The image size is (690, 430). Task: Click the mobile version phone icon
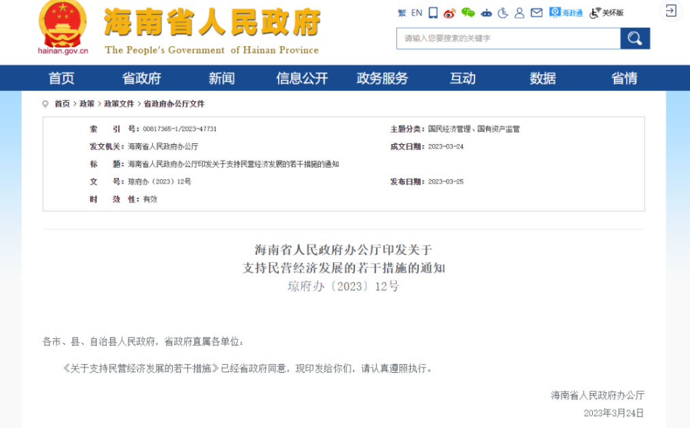click(433, 13)
